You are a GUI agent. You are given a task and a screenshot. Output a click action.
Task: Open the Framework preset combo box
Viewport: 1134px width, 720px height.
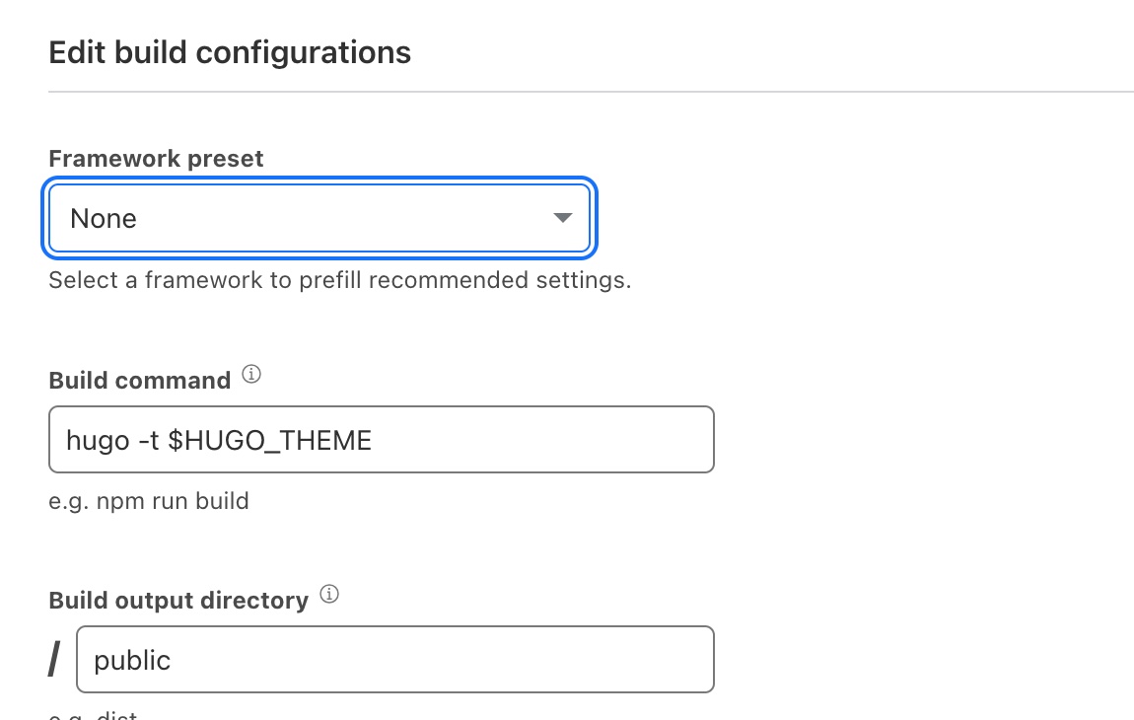point(319,217)
